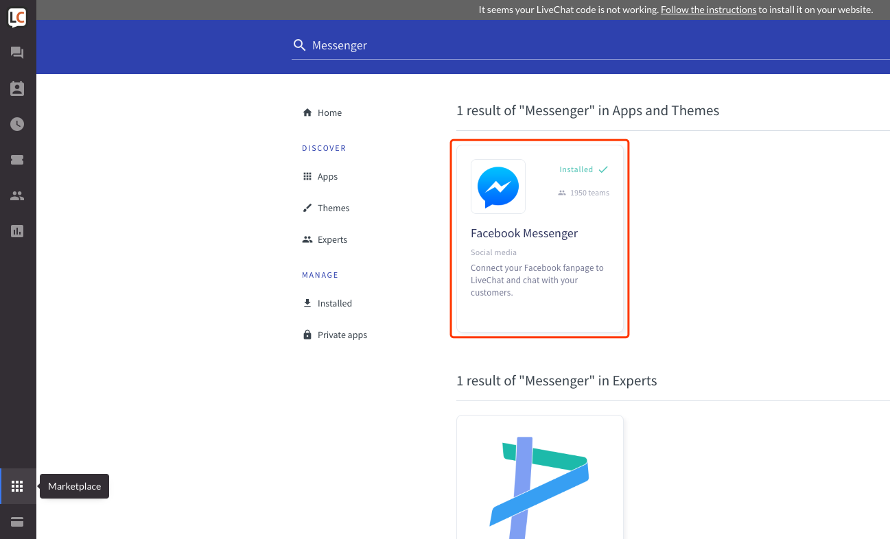Open Billing card icon in sidebar
890x539 pixels.
17,522
